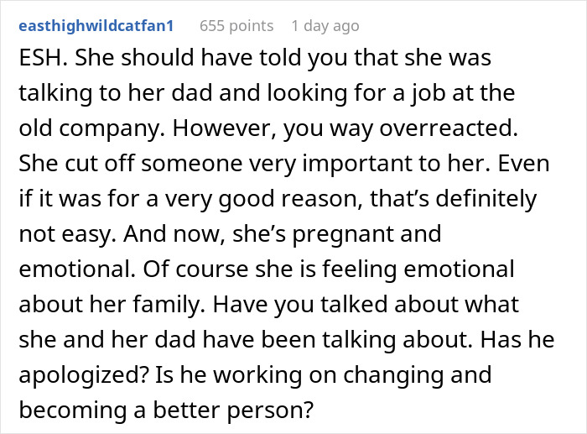
Task: Click the 655 points score label
Action: click(x=236, y=26)
